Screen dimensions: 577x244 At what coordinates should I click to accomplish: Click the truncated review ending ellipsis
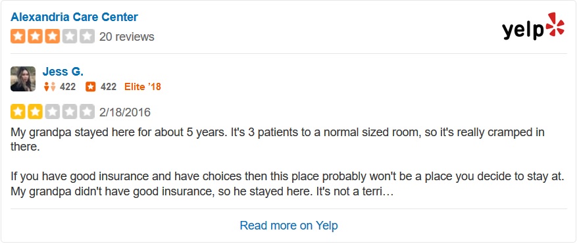(390, 193)
